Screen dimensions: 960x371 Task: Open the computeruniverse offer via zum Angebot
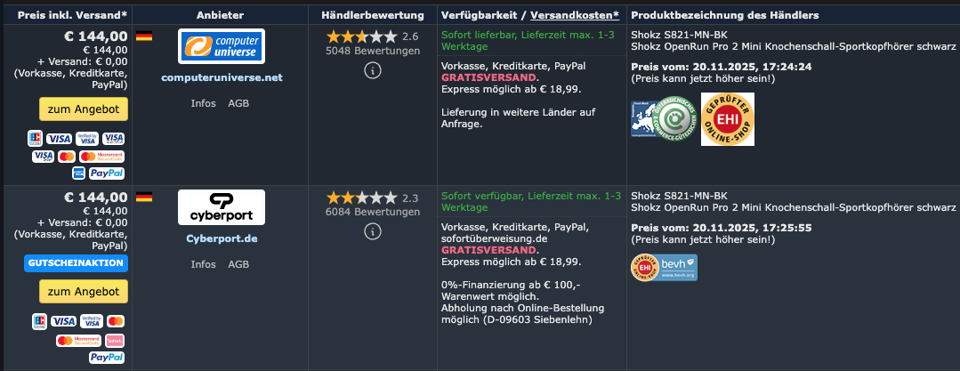coord(84,109)
